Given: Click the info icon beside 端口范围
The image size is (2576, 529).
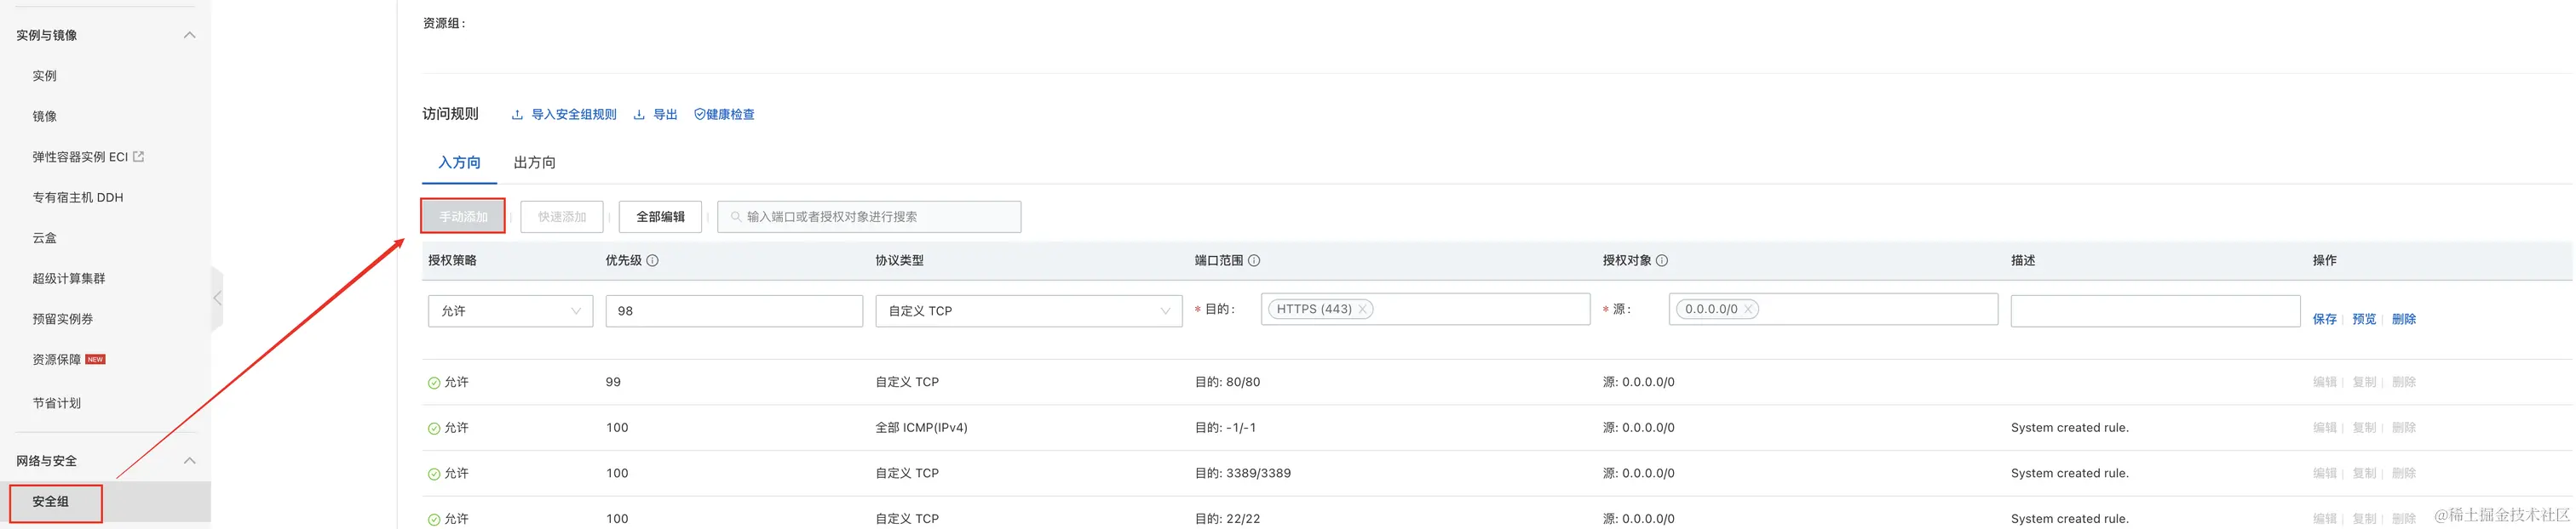Looking at the screenshot, I should click(x=1254, y=260).
